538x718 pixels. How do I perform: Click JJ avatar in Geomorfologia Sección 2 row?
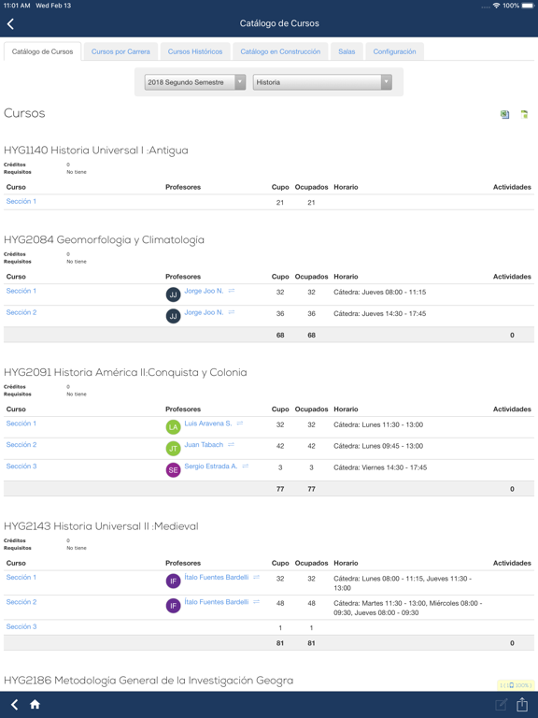click(173, 316)
